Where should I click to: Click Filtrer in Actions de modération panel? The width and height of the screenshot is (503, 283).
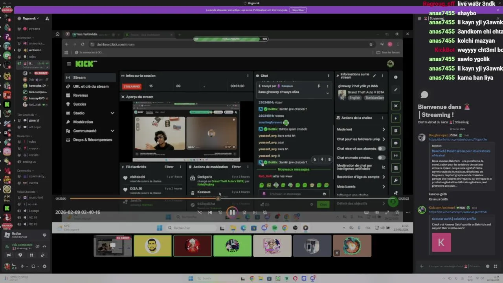coord(236,167)
